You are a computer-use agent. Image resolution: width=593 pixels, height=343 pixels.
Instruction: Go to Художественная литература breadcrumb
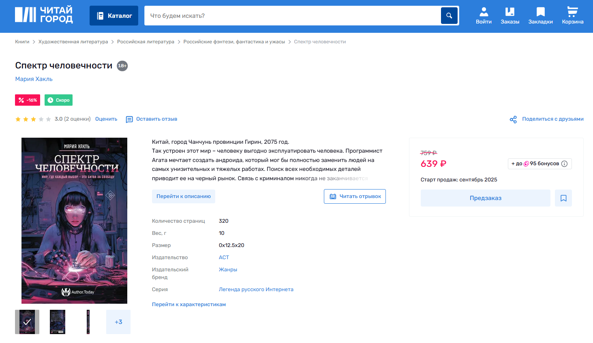point(73,42)
